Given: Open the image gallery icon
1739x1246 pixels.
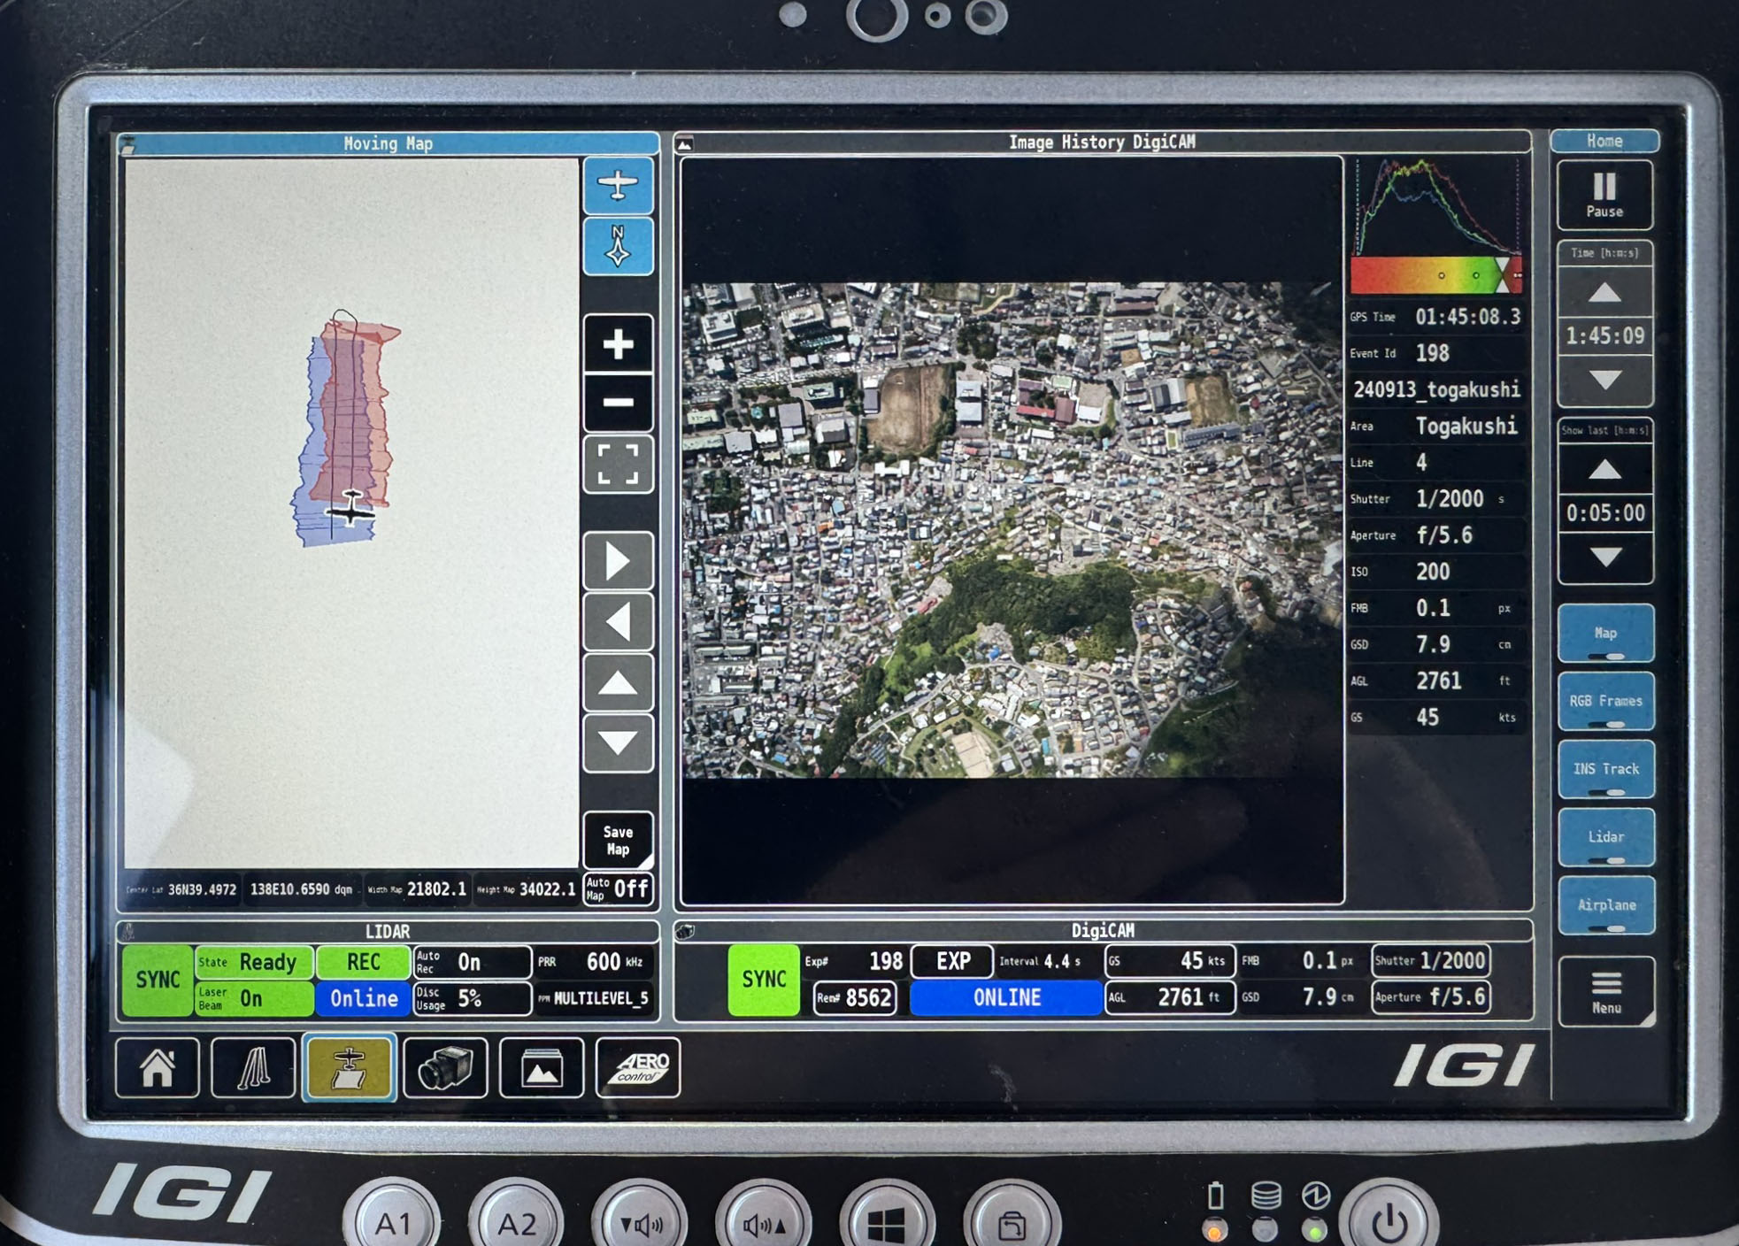Looking at the screenshot, I should 541,1067.
